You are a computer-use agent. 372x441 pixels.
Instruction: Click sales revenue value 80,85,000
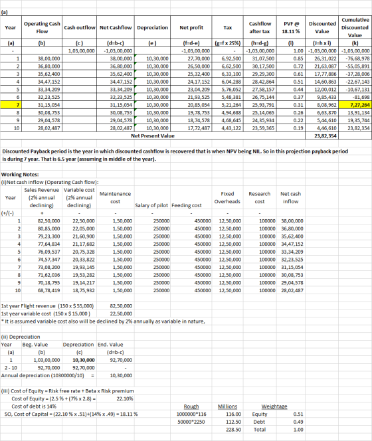48,228
